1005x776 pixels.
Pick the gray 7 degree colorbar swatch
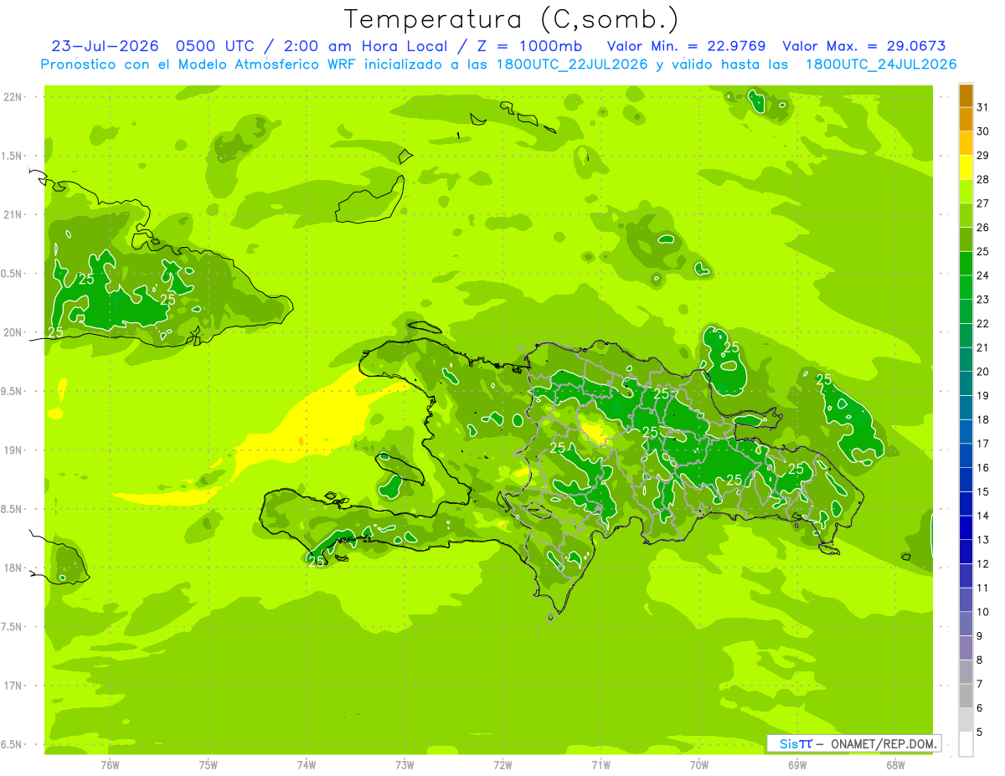(966, 672)
